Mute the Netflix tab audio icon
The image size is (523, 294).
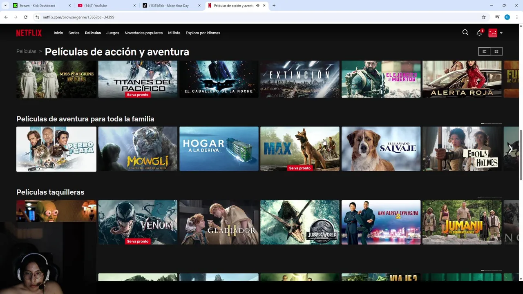(257, 6)
